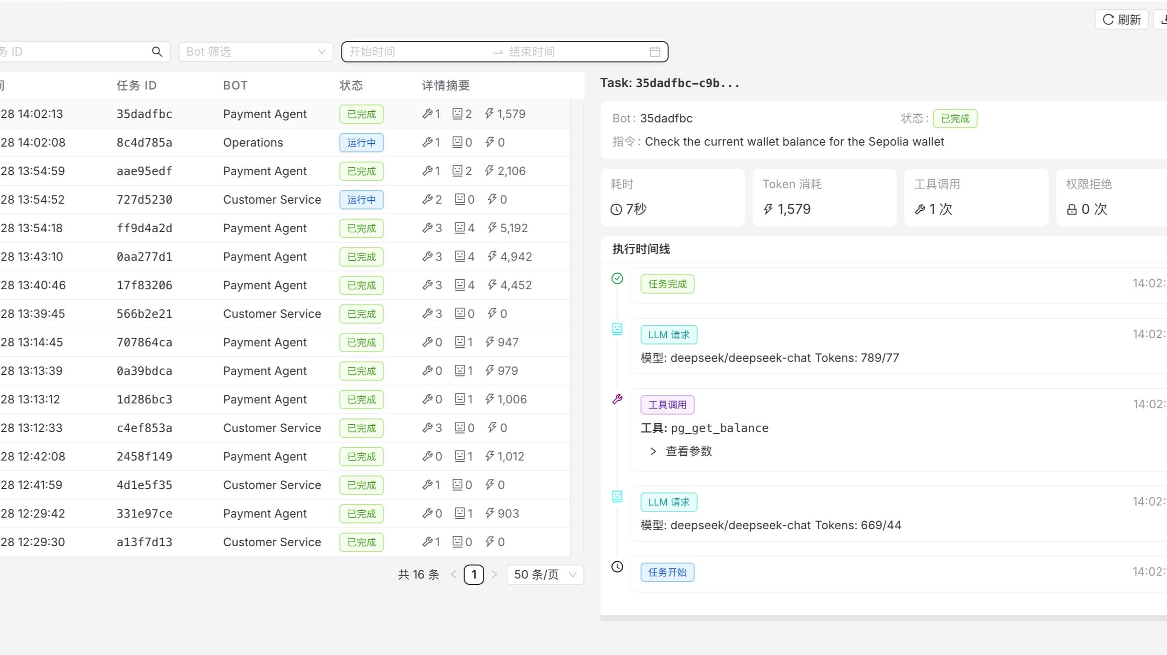1167x655 pixels.
Task: Click the clock icon beside 任务开始 timeline step
Action: [617, 566]
